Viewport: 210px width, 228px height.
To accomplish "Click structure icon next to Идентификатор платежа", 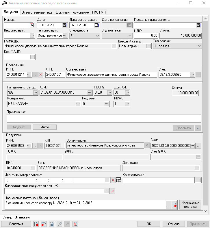I will [x=118, y=180].
